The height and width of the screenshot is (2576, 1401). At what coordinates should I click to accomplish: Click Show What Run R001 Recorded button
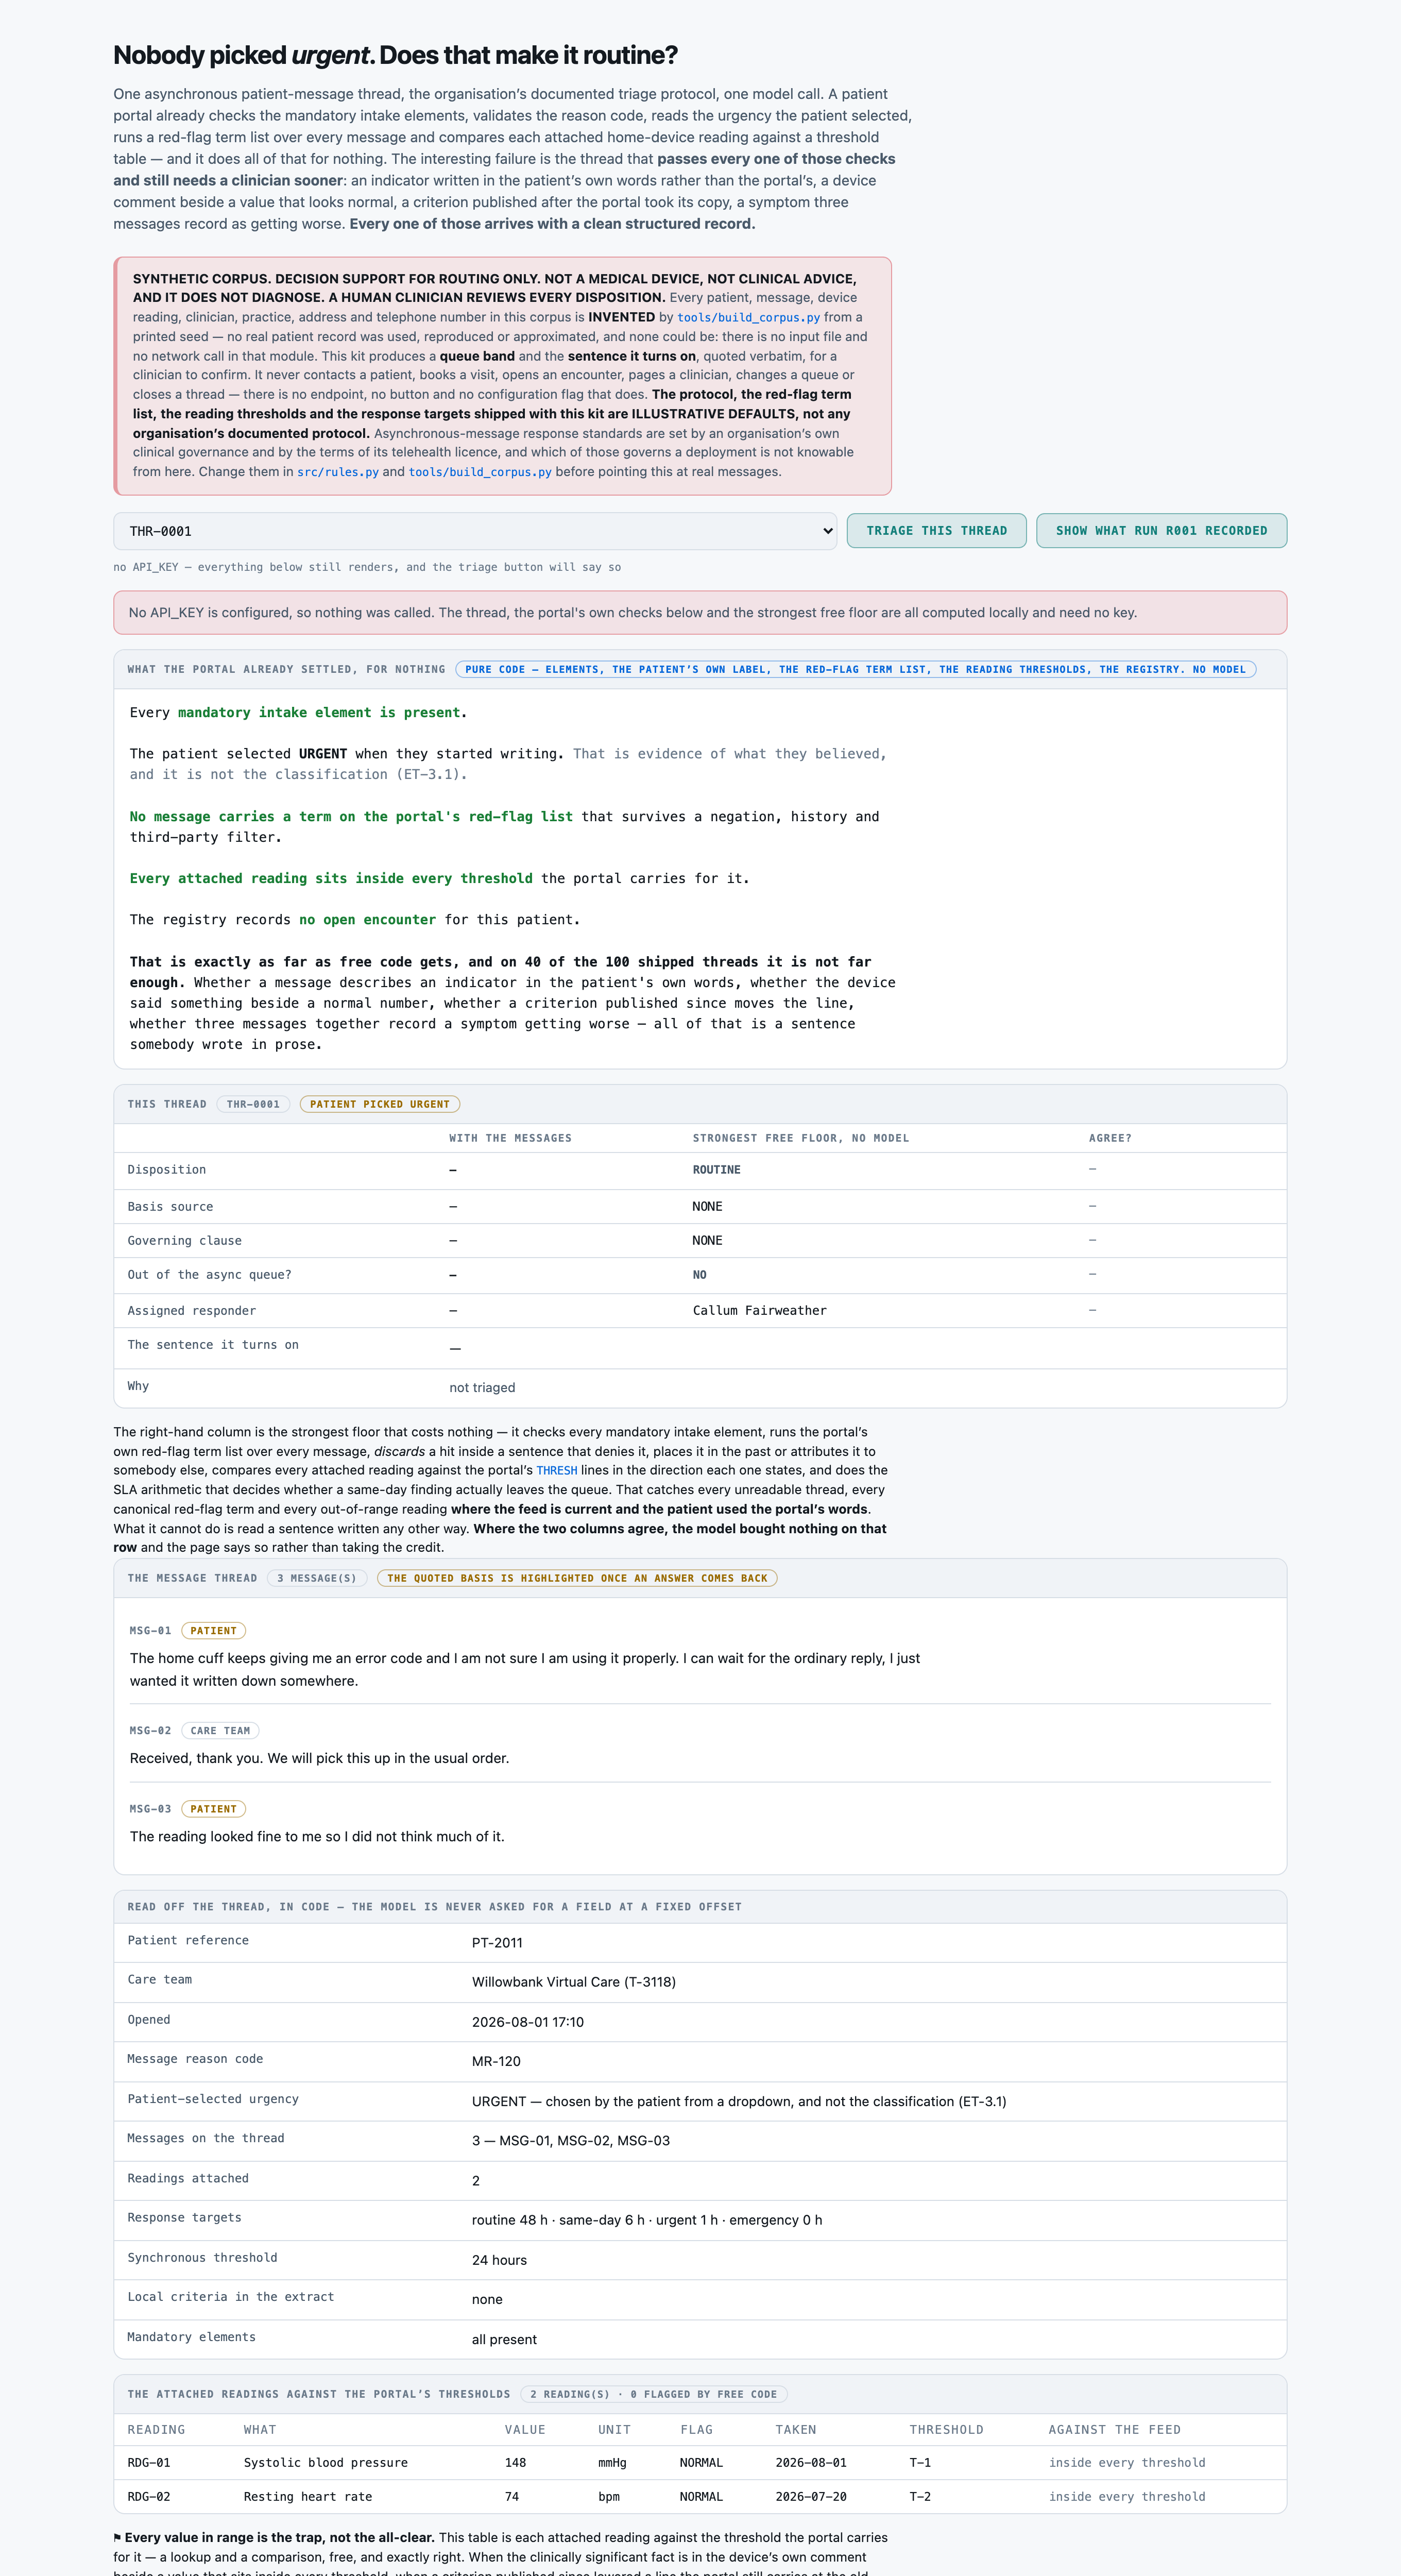(1161, 531)
